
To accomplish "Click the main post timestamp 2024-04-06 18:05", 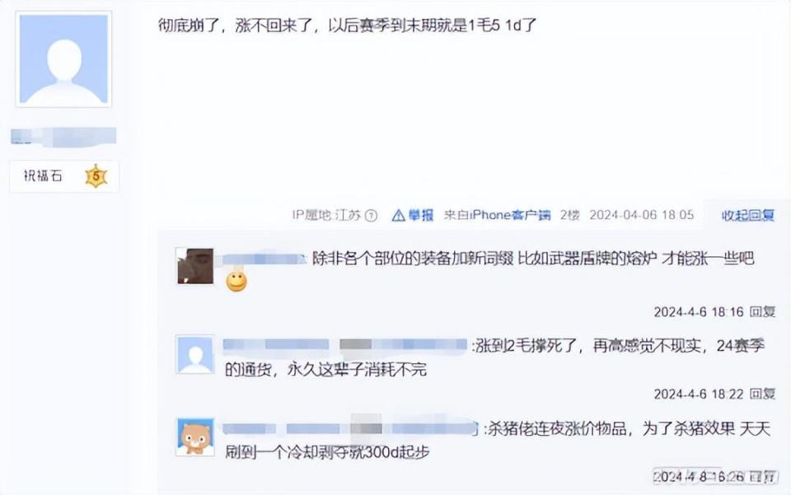I will pos(641,215).
